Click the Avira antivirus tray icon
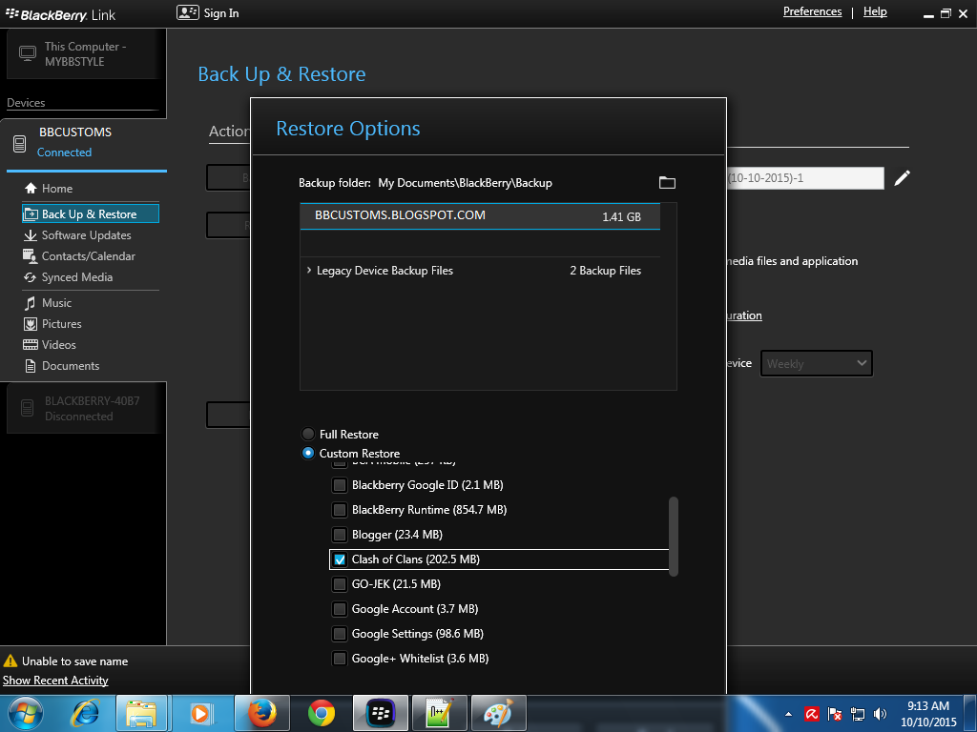The height and width of the screenshot is (732, 977). click(812, 713)
